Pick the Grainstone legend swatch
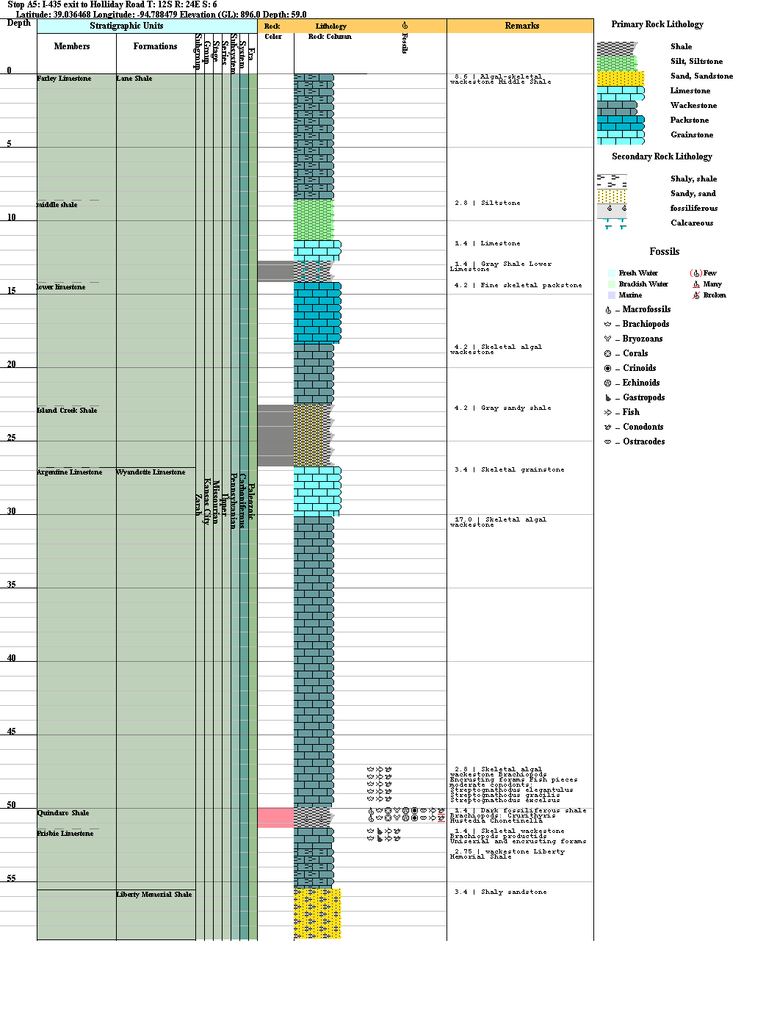Image resolution: width=777 pixels, height=1032 pixels. [x=621, y=137]
